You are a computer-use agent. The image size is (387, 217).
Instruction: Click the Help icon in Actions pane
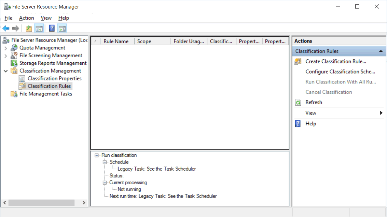coord(298,124)
